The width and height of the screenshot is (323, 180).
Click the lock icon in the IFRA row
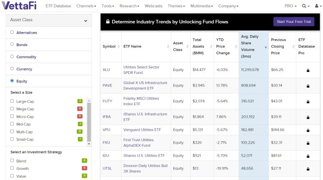tap(308, 117)
